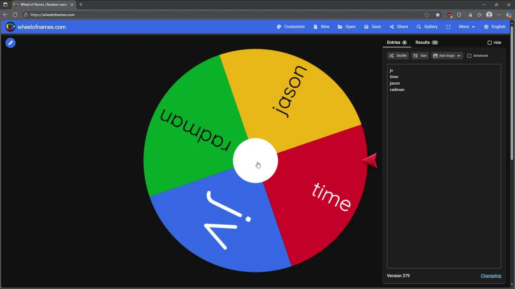Open the Changelog link
The height and width of the screenshot is (289, 515).
(x=491, y=276)
